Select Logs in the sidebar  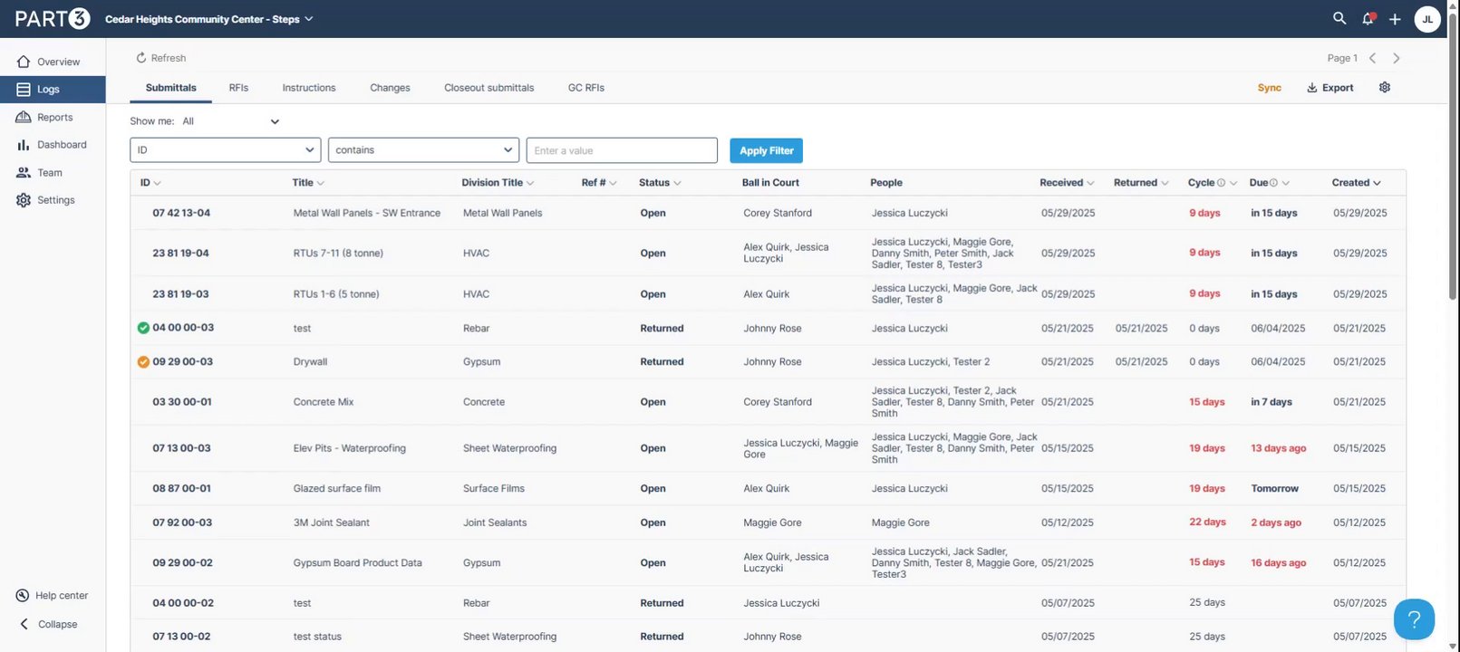coord(53,90)
